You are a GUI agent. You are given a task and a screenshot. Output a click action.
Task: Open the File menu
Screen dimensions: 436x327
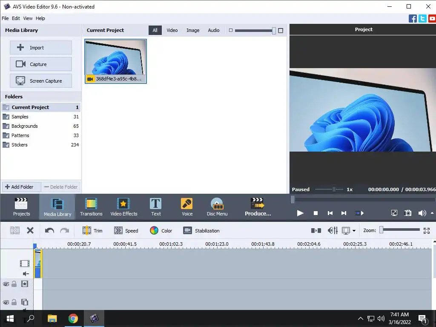click(5, 18)
